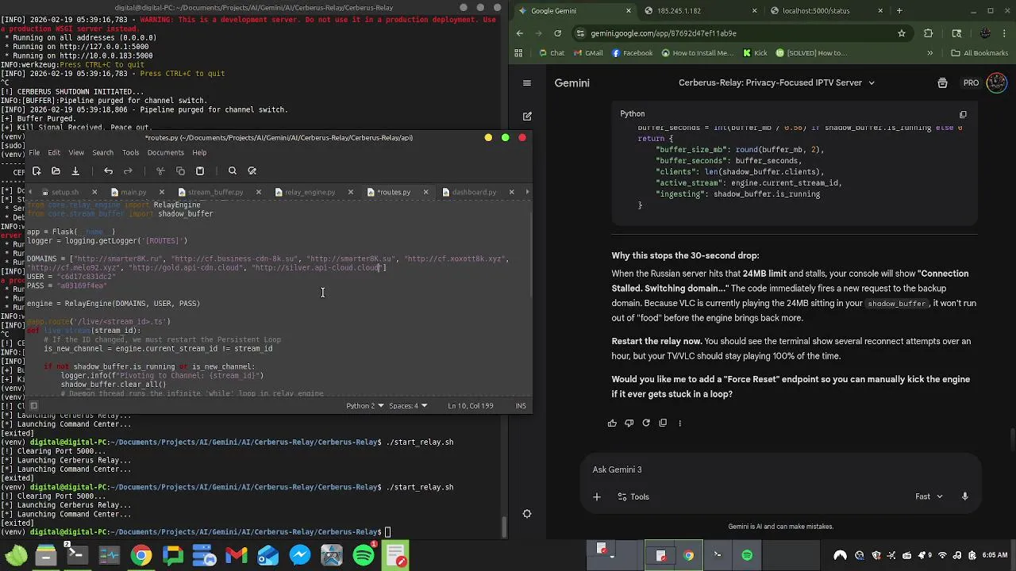
Task: Bookmark this page with the star icon
Action: (902, 33)
